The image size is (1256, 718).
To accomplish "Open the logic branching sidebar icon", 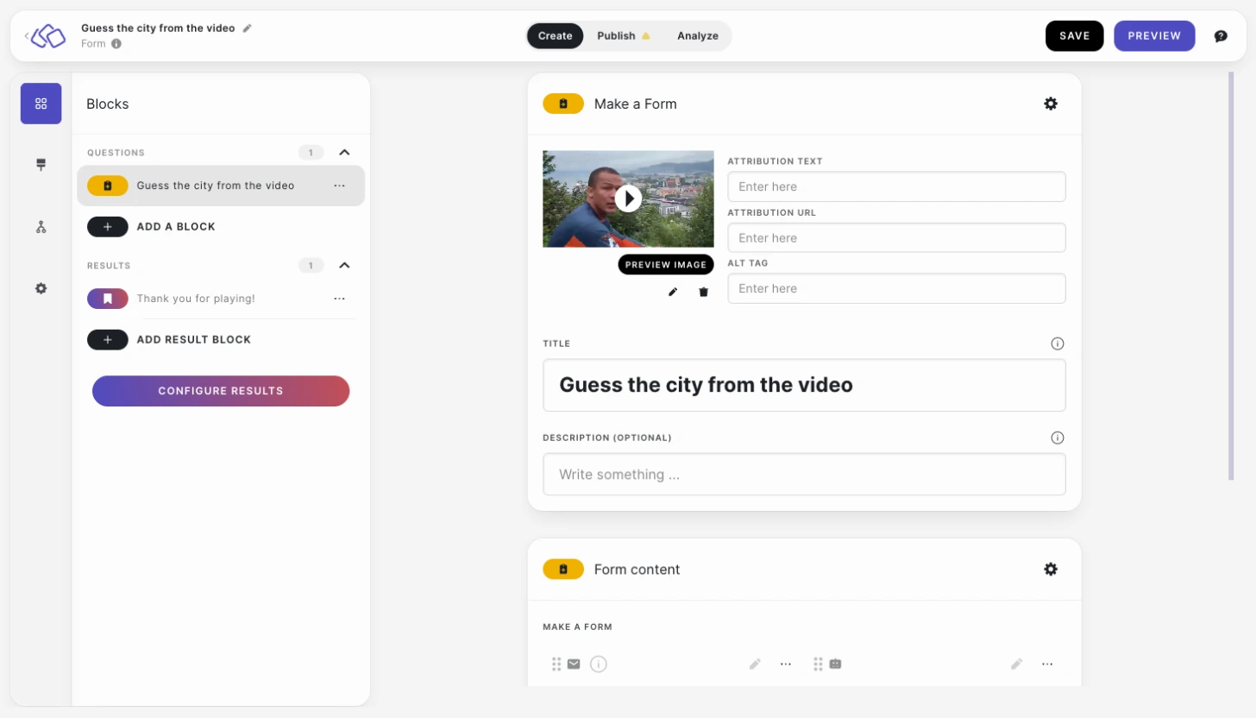I will 41,227.
